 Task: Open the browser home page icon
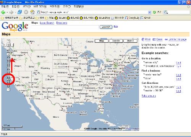pos(32,12)
